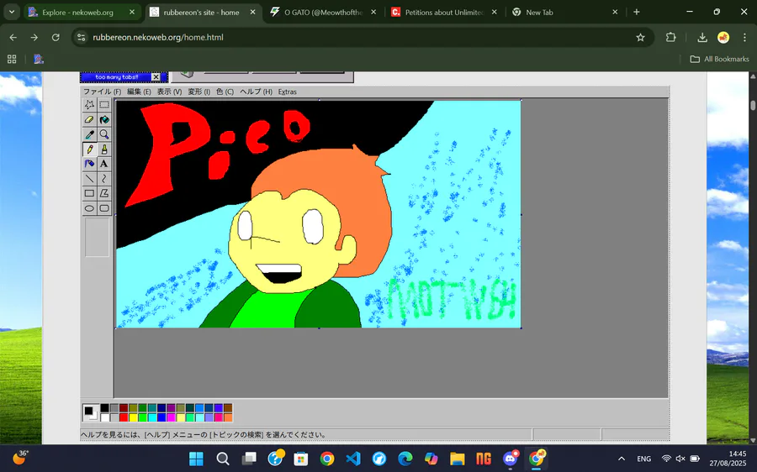
Task: Open Visual Studio Code from taskbar
Action: 353,459
